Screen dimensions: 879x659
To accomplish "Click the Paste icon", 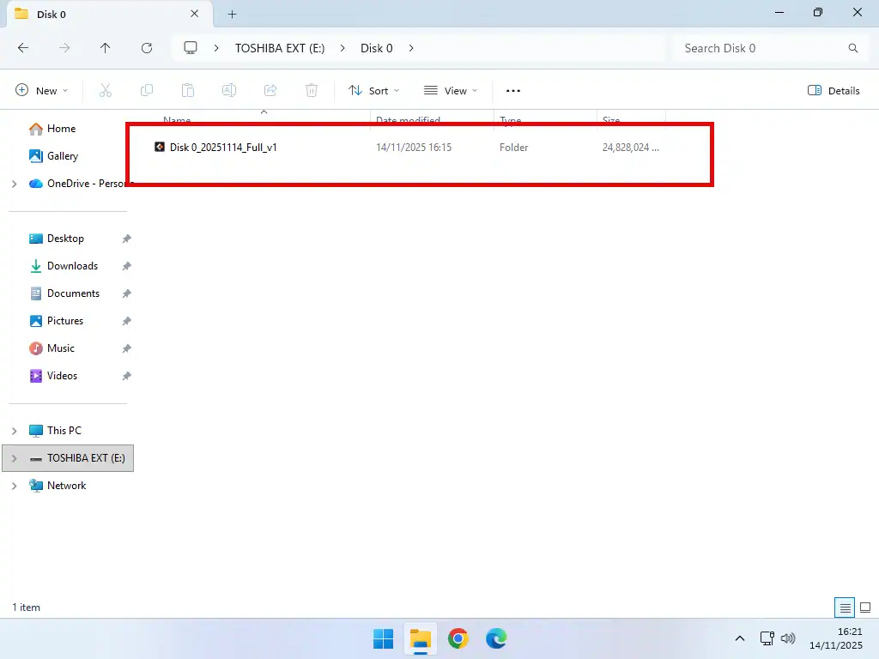I will 188,90.
